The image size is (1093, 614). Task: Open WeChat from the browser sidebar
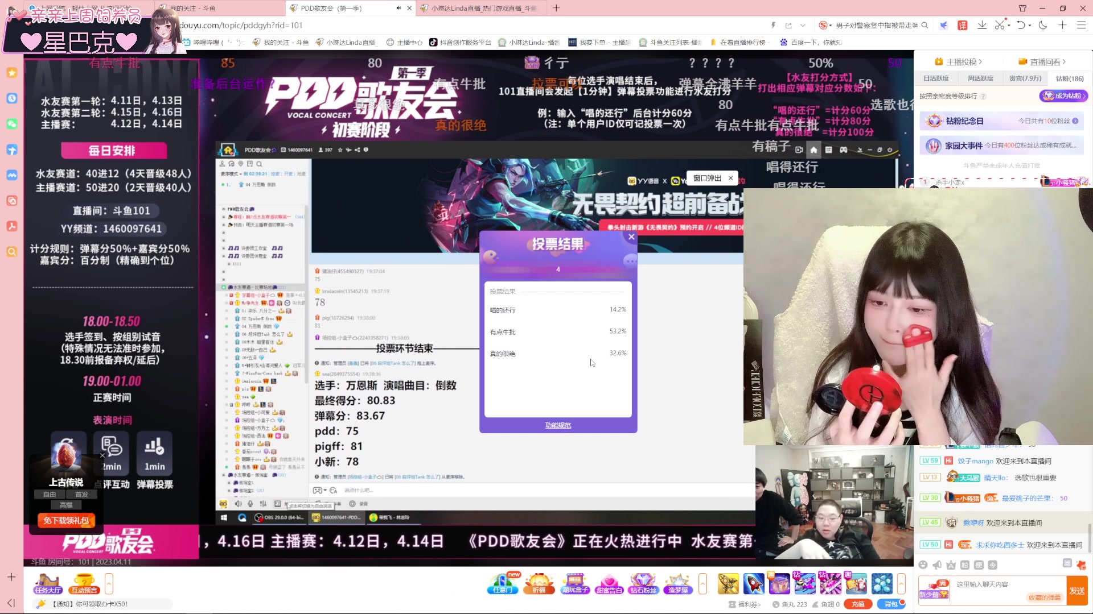click(12, 124)
